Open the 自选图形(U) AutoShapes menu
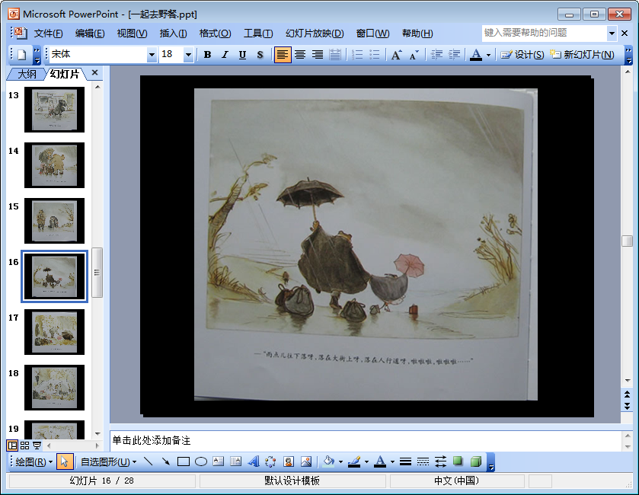This screenshot has height=495, width=639. click(108, 461)
